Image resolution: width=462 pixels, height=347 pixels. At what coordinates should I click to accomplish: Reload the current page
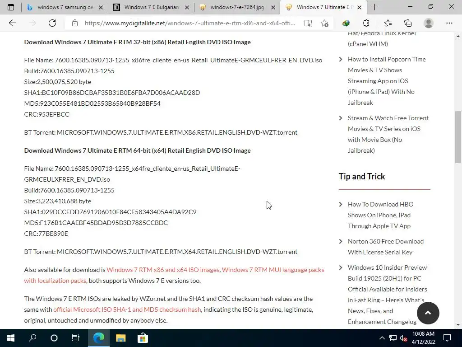[52, 23]
